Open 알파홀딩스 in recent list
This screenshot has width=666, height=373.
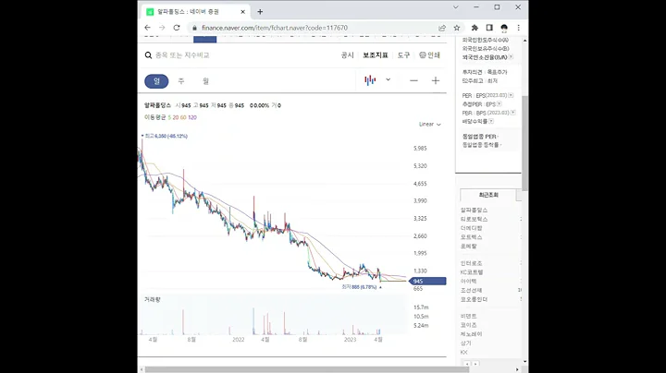(474, 211)
